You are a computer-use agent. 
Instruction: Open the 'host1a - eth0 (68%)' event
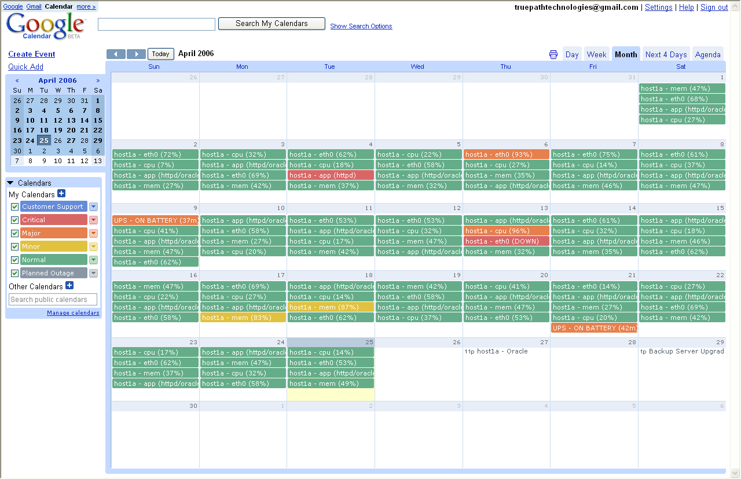[x=682, y=99]
